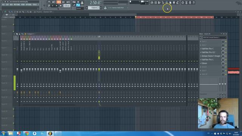Open the FabFilter Pro-Q 2 slot options arrow
Image resolution: width=242 pixels, height=136 pixels.
pos(201,53)
